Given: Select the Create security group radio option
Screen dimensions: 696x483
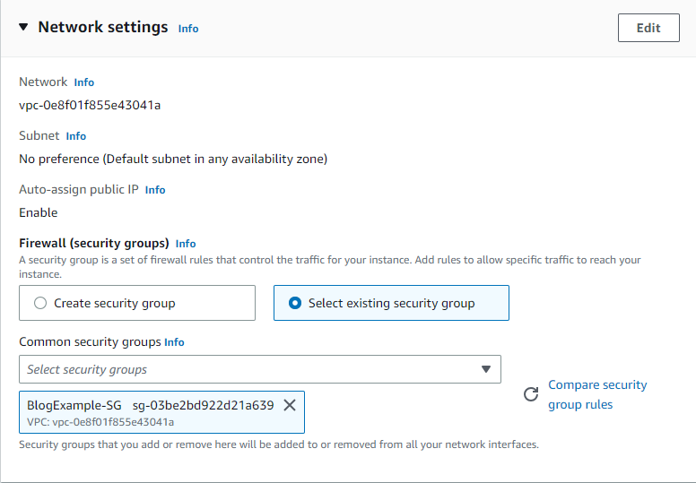Looking at the screenshot, I should [x=40, y=303].
